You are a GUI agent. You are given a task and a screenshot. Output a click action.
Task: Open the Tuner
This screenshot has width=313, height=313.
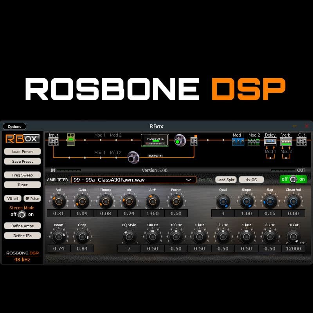[22, 185]
